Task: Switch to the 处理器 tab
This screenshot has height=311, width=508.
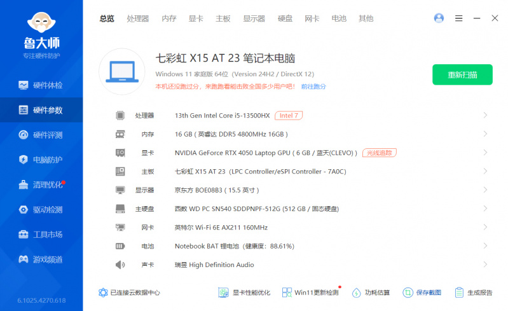Action: click(x=137, y=18)
